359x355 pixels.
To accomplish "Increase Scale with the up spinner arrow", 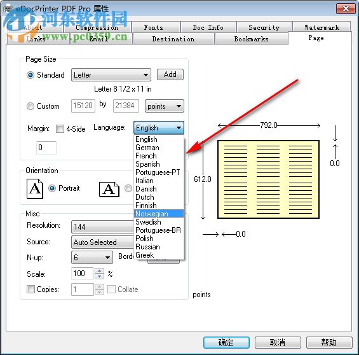I will pyautogui.click(x=99, y=271).
